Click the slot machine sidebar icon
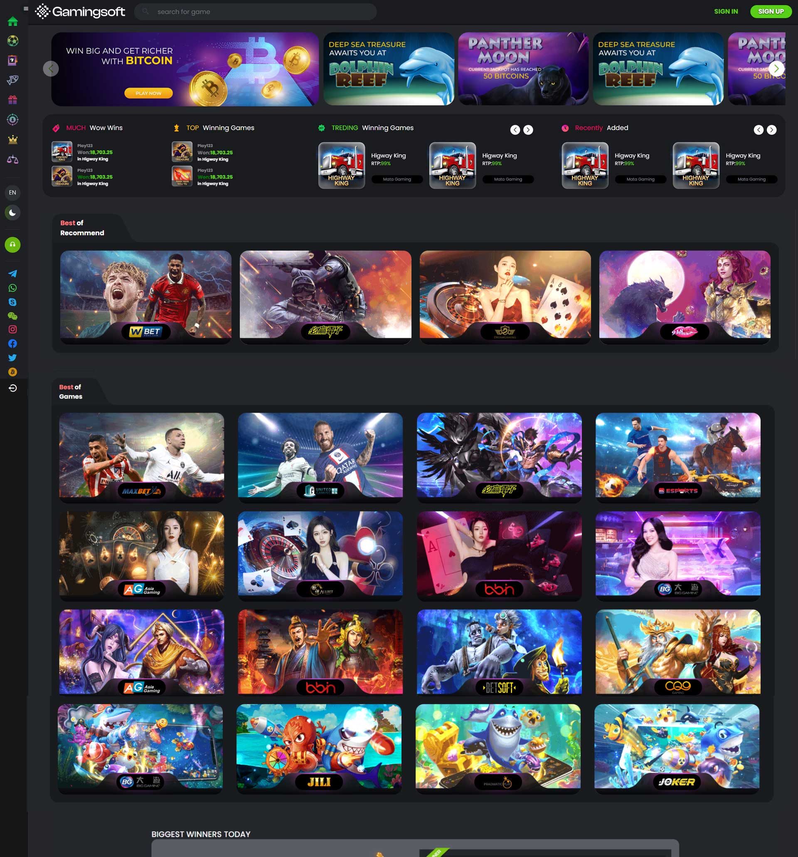 click(12, 61)
